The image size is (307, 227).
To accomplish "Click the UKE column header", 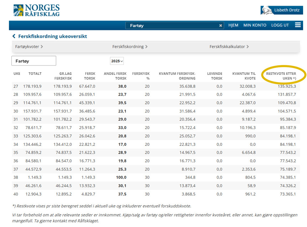I will click(x=17, y=74).
